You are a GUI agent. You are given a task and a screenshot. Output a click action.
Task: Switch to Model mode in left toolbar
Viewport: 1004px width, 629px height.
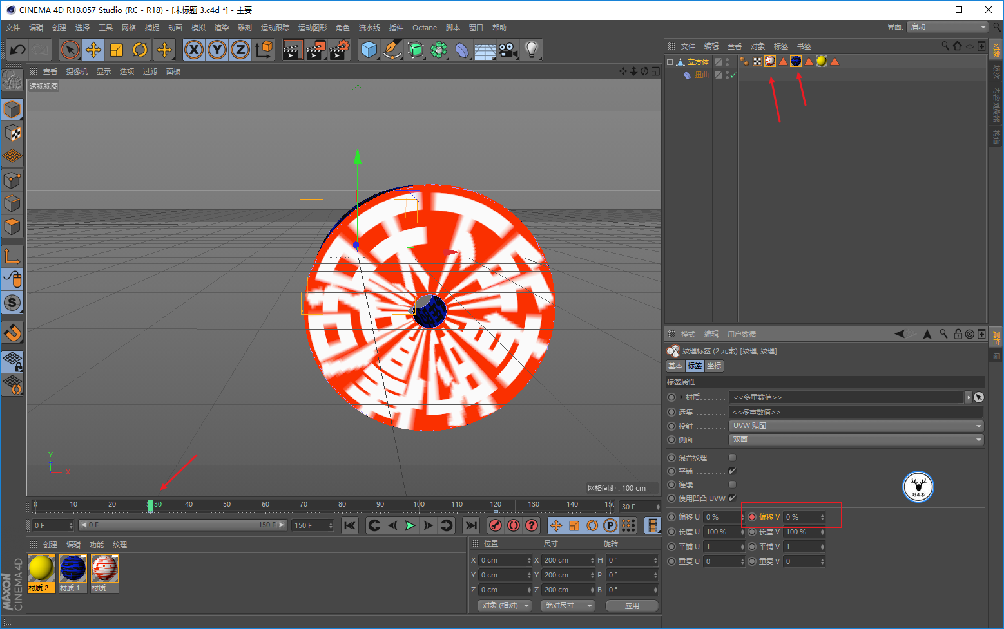point(12,109)
